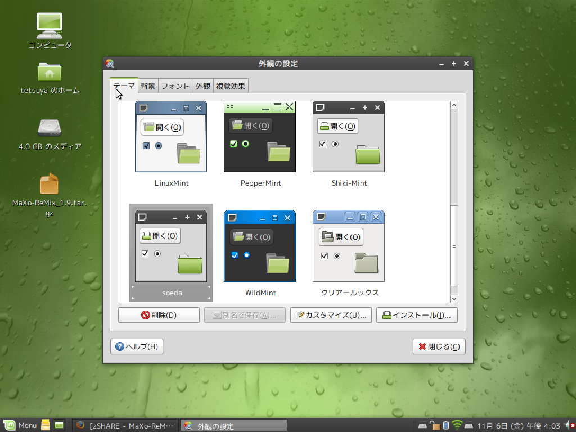Screen dimensions: 576x432
Task: Click the yellow file manager panel launcher
Action: [x=46, y=425]
